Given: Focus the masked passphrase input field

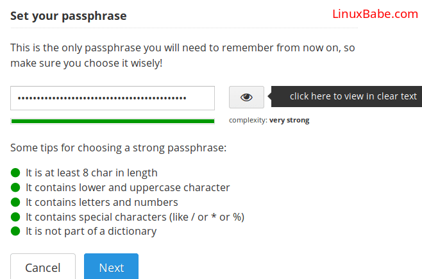Looking at the screenshot, I should point(112,98).
